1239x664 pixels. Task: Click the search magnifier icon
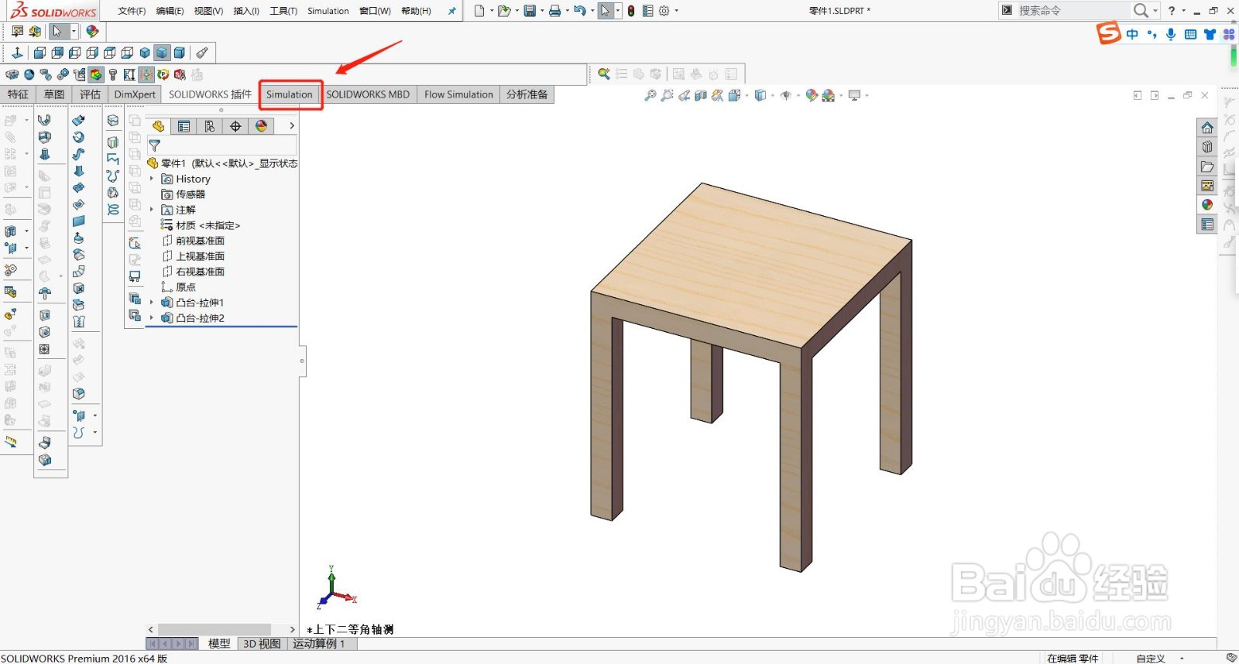click(x=1141, y=11)
